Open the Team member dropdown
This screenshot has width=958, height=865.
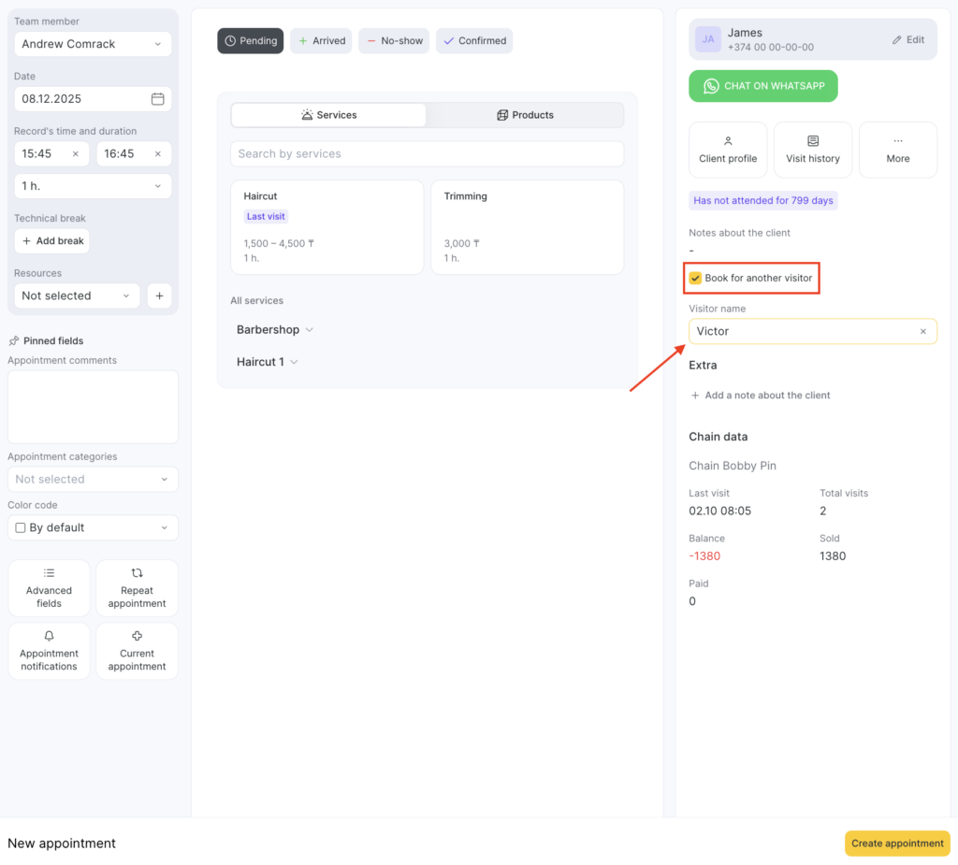coord(92,44)
